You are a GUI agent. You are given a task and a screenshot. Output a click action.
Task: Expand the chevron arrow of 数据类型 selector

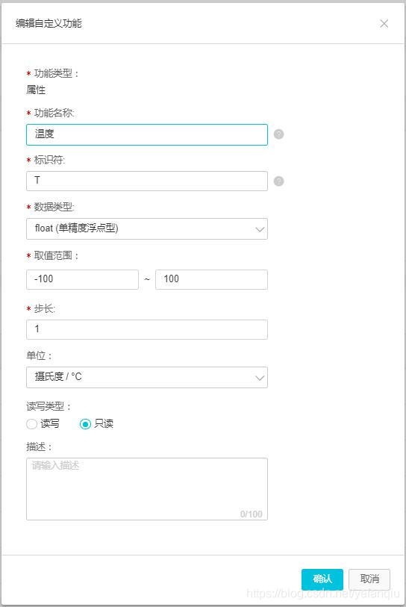tap(260, 229)
